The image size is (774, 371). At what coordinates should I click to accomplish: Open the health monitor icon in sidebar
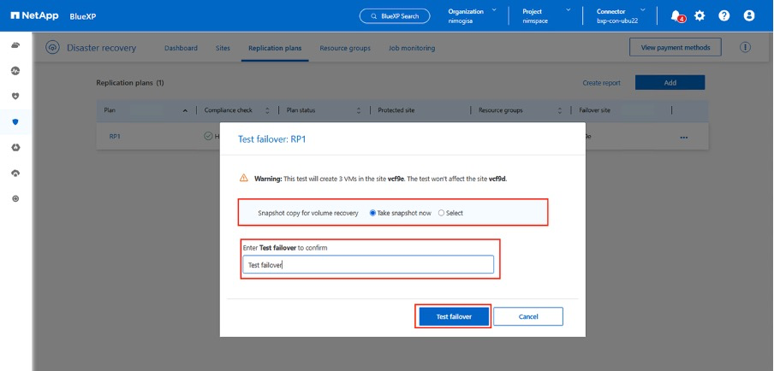(x=15, y=71)
